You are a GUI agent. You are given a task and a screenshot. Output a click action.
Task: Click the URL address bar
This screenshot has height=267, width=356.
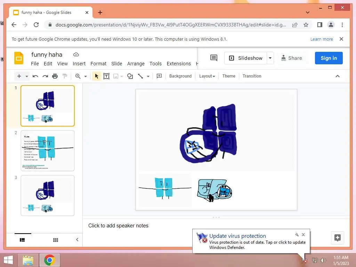click(x=170, y=25)
